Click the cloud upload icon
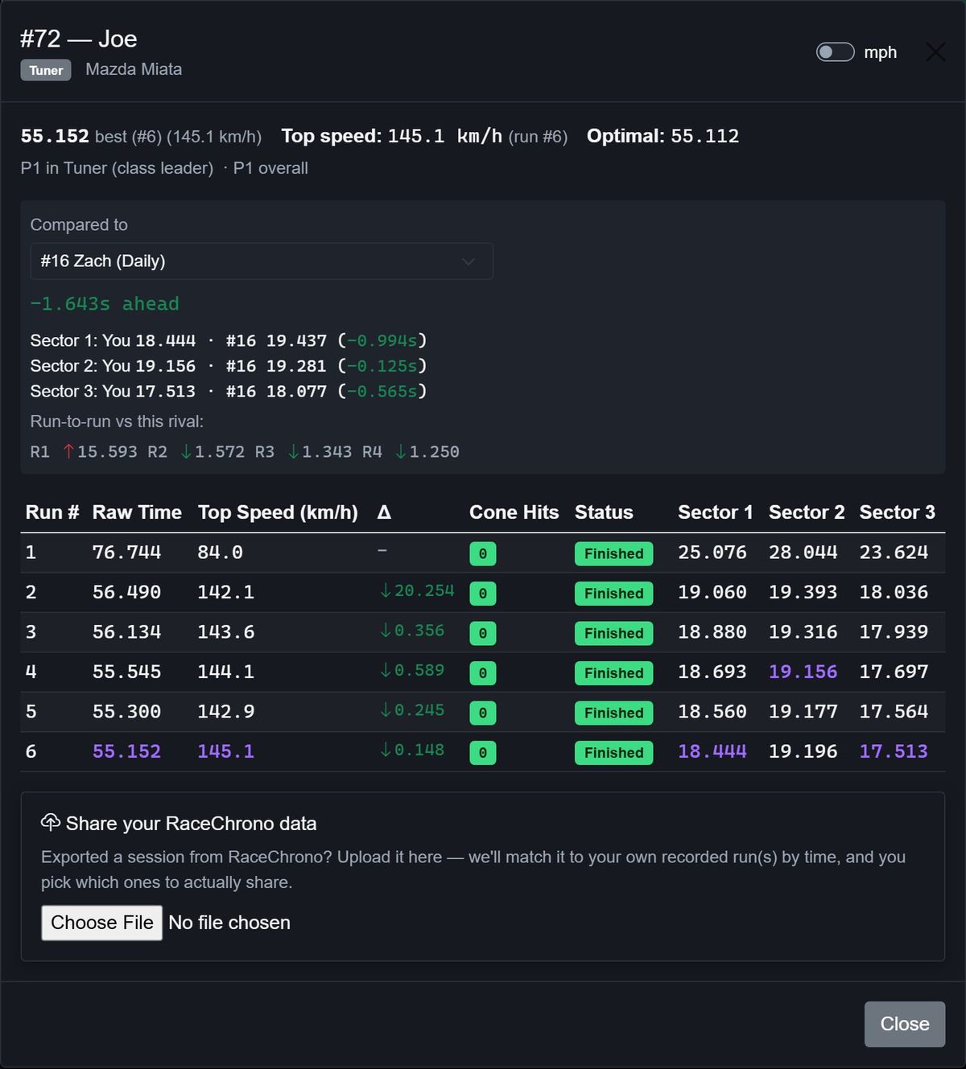Image resolution: width=966 pixels, height=1069 pixels. pos(51,822)
